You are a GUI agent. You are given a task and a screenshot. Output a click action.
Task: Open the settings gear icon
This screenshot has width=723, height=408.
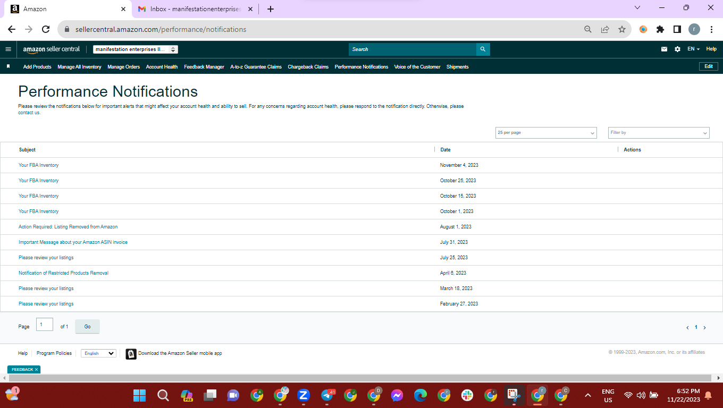click(677, 49)
